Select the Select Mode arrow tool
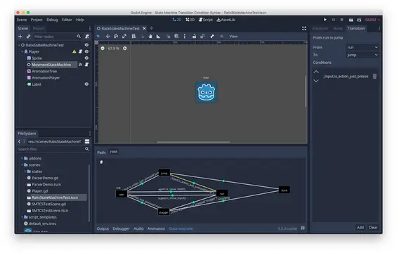The height and width of the screenshot is (253, 397). [x=98, y=37]
